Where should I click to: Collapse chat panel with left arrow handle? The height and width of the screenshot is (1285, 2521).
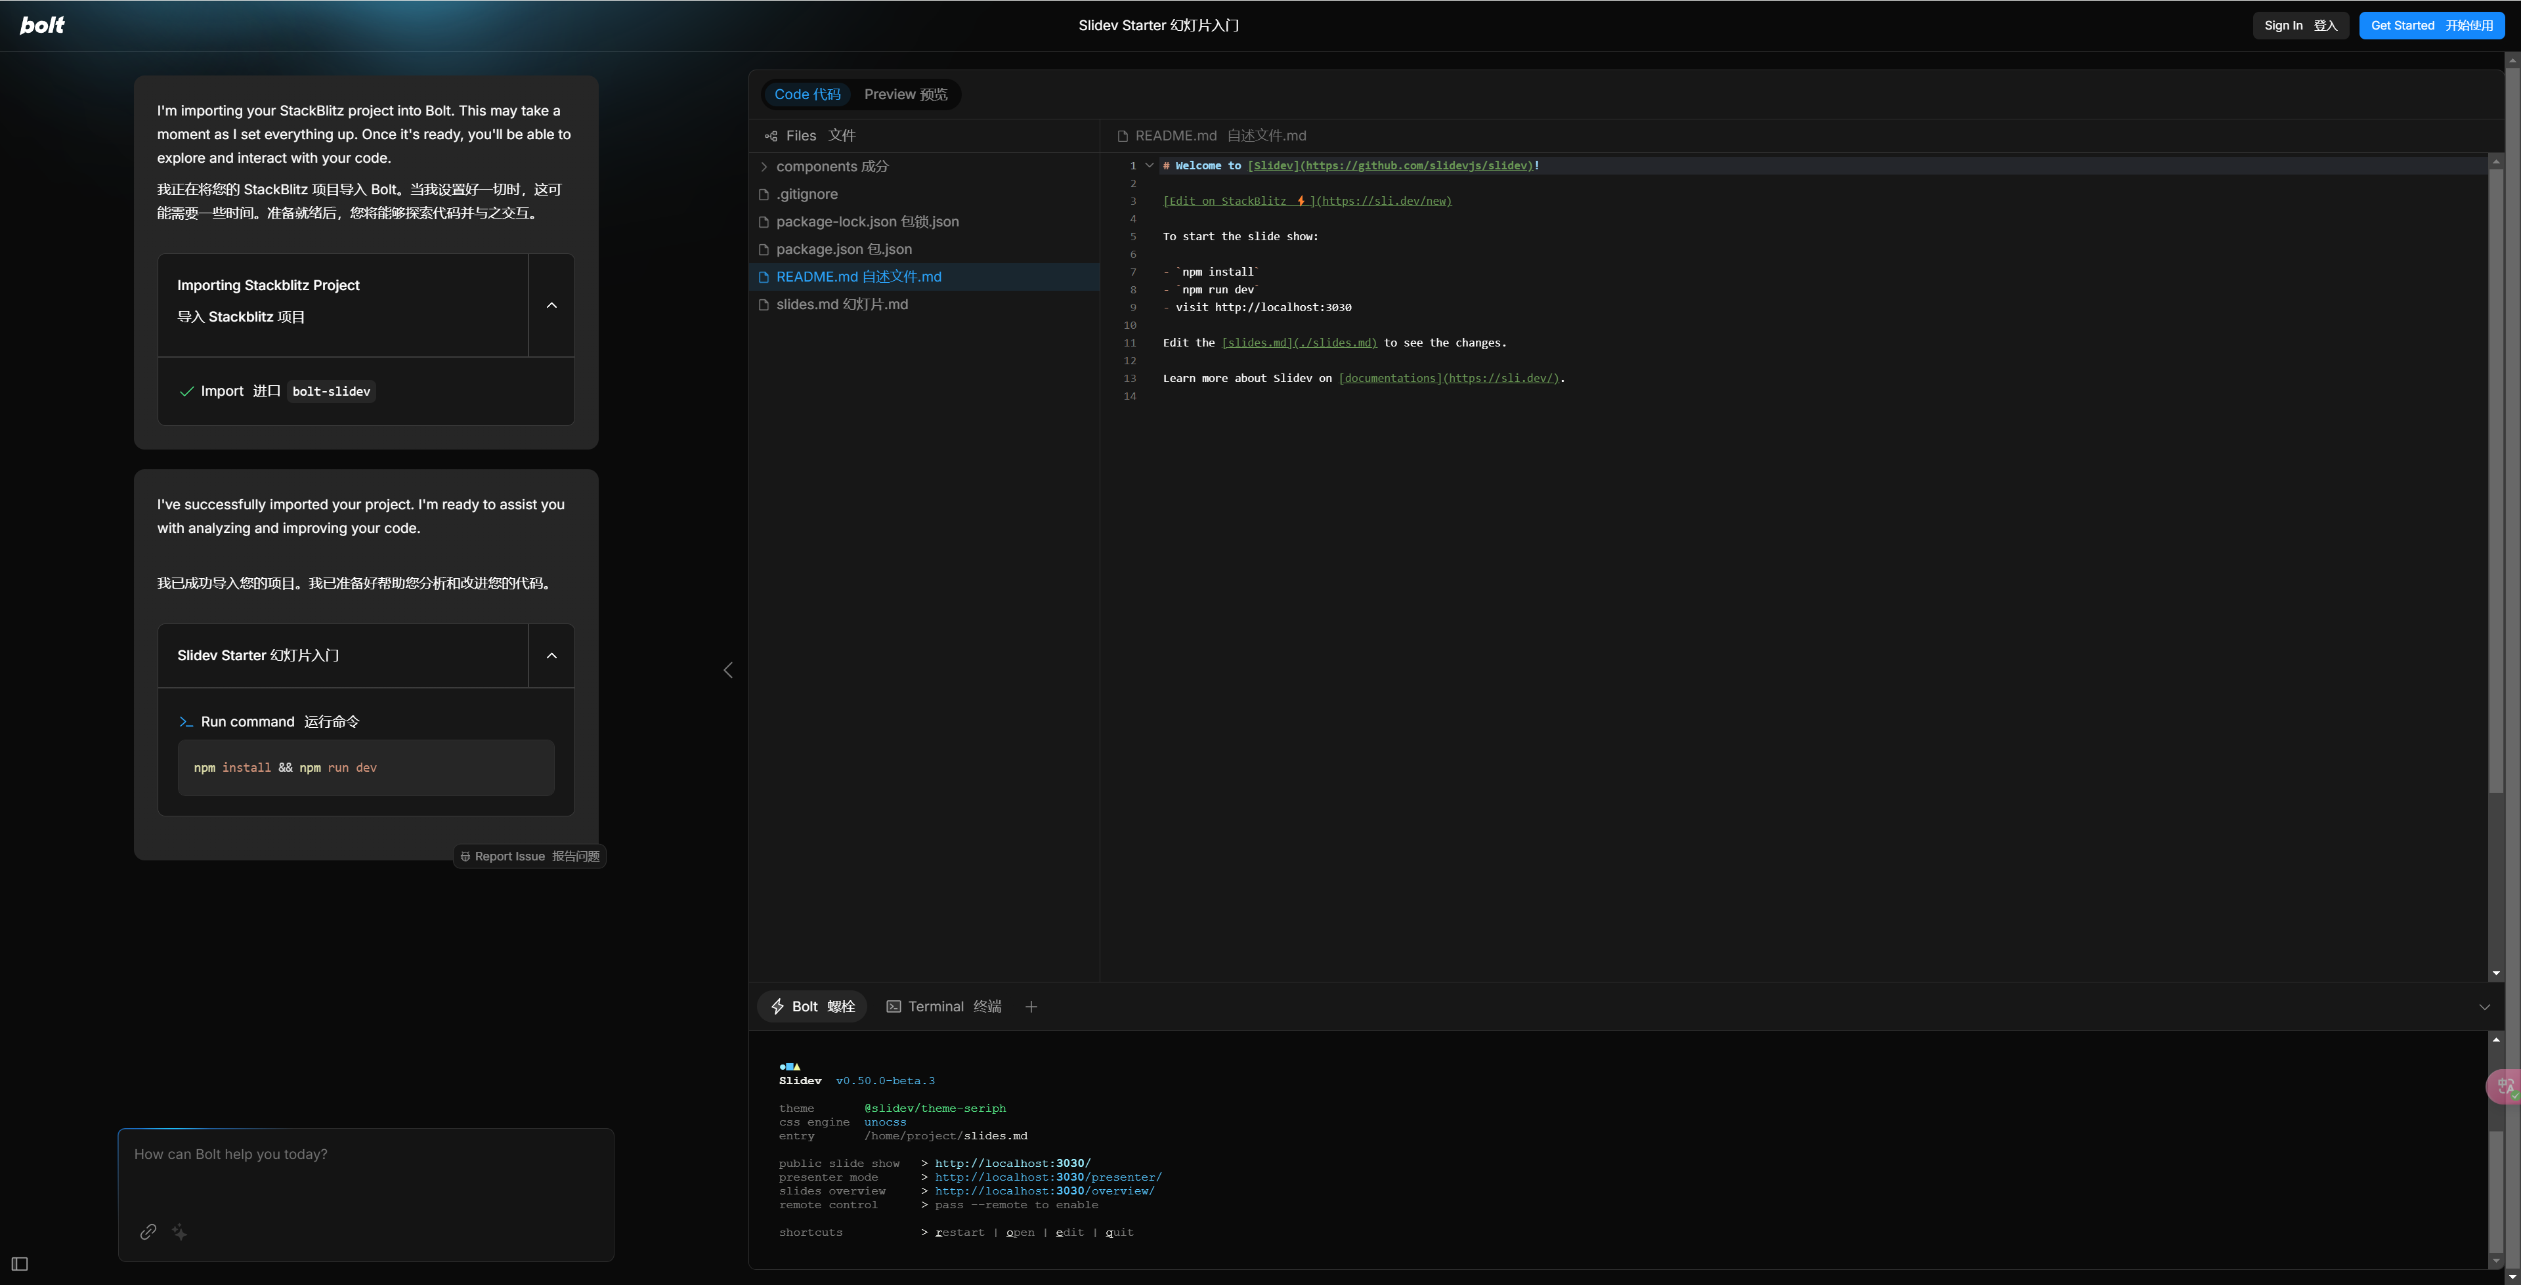coord(727,669)
